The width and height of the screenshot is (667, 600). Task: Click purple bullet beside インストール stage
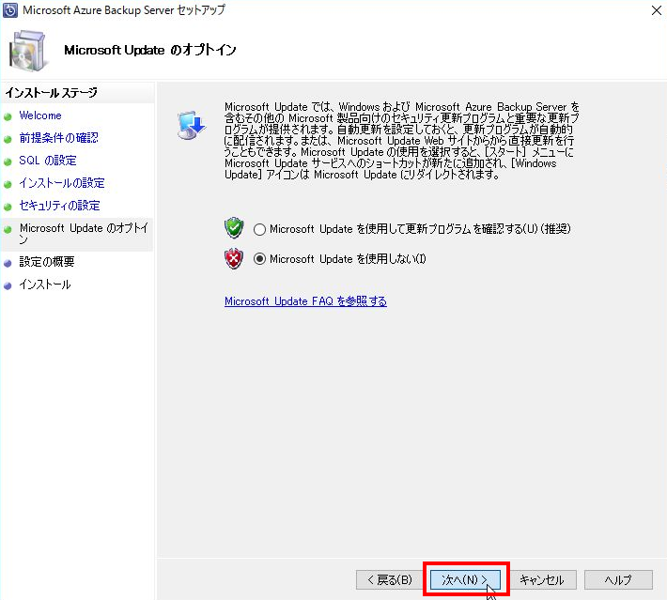coord(8,286)
